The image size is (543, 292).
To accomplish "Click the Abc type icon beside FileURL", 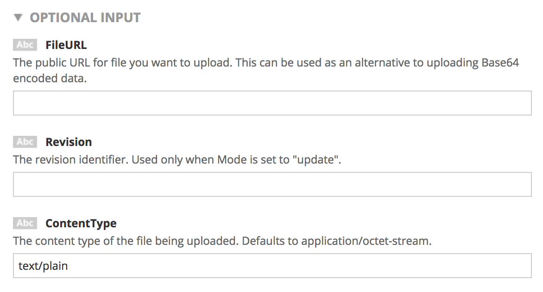I will point(25,45).
